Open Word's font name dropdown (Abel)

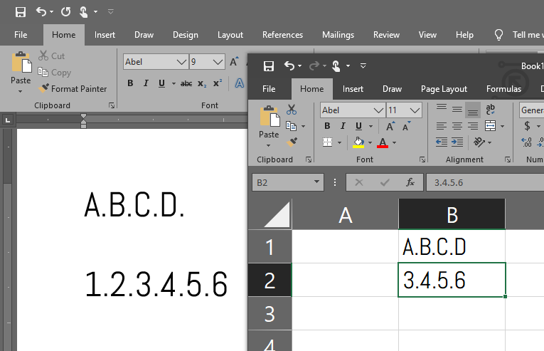point(181,62)
